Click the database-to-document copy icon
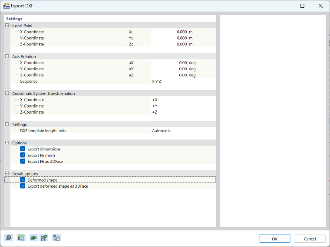Image resolution: width=330 pixels, height=247 pixels. pyautogui.click(x=56, y=238)
